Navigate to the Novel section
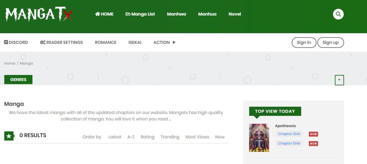 pos(235,14)
